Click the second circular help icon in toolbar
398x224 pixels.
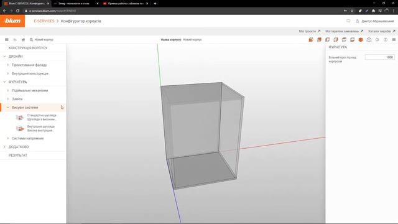coord(386,40)
